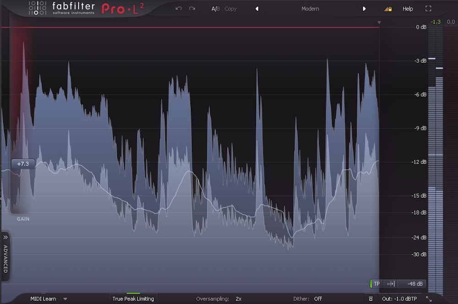Open the Help menu
This screenshot has height=304, width=458.
pos(408,9)
